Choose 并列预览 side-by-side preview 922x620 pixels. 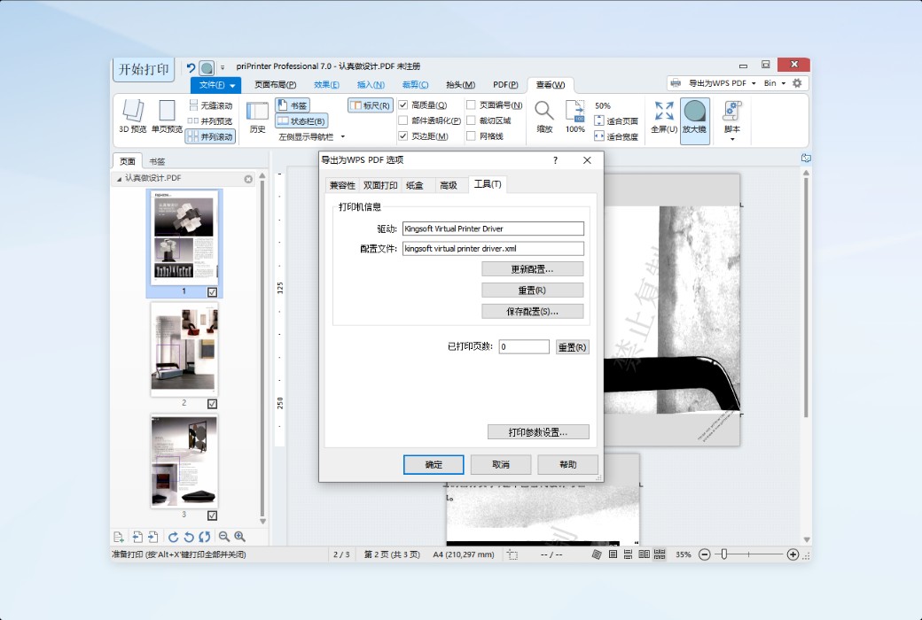pyautogui.click(x=210, y=121)
